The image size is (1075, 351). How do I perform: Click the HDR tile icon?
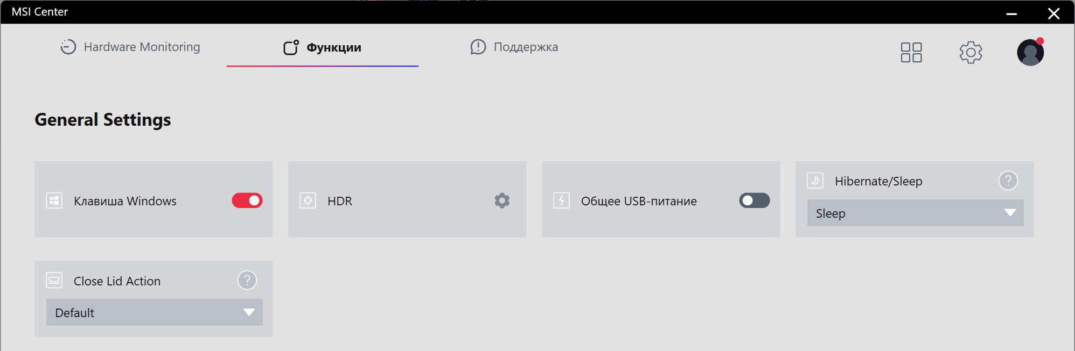(308, 200)
